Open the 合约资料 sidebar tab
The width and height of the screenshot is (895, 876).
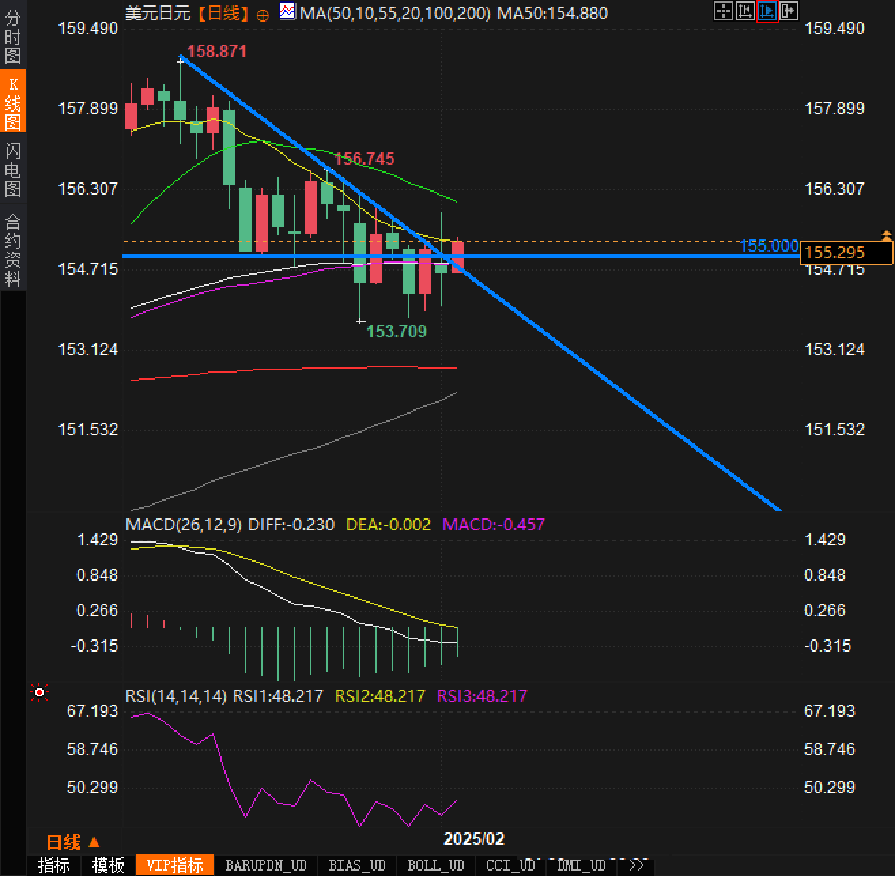click(13, 250)
